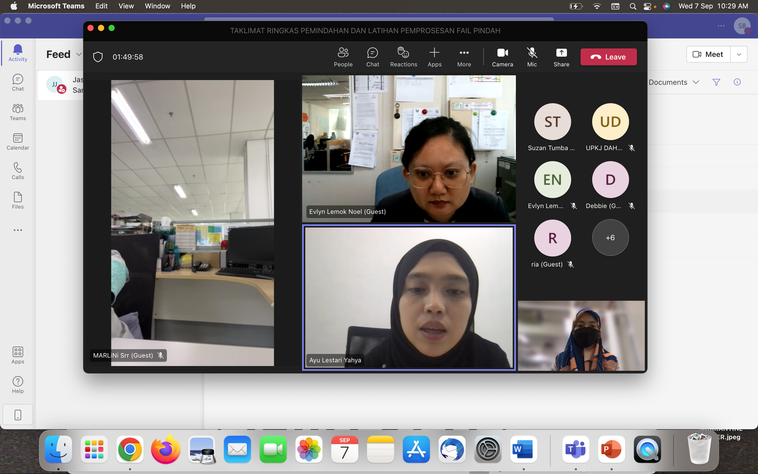Screen dimensions: 758x474
Task: Select MARLiNi Srr video tile
Action: [192, 223]
